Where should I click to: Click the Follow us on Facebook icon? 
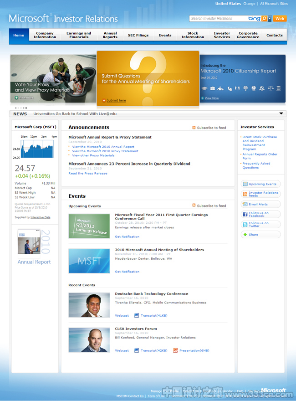coord(245,214)
